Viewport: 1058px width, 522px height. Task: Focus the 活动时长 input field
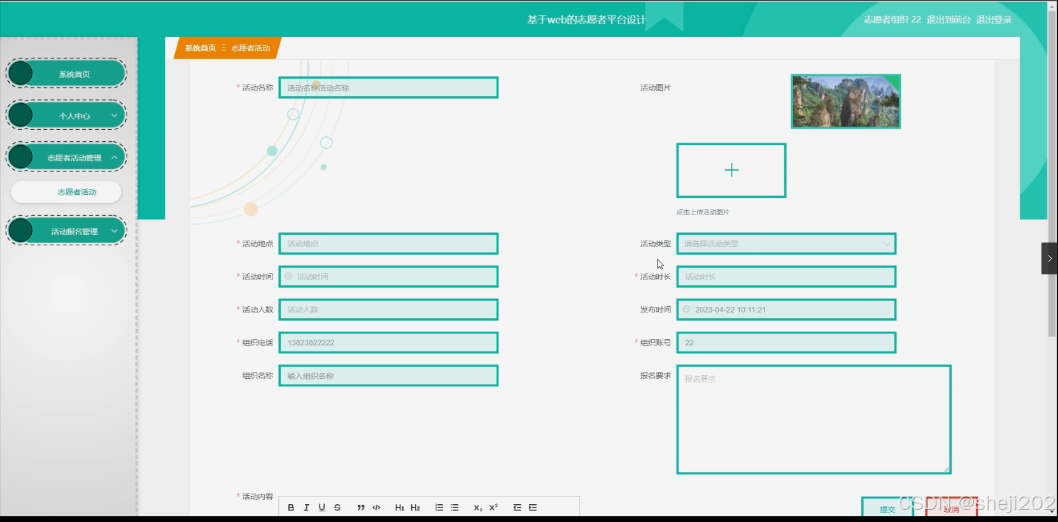[x=786, y=277]
